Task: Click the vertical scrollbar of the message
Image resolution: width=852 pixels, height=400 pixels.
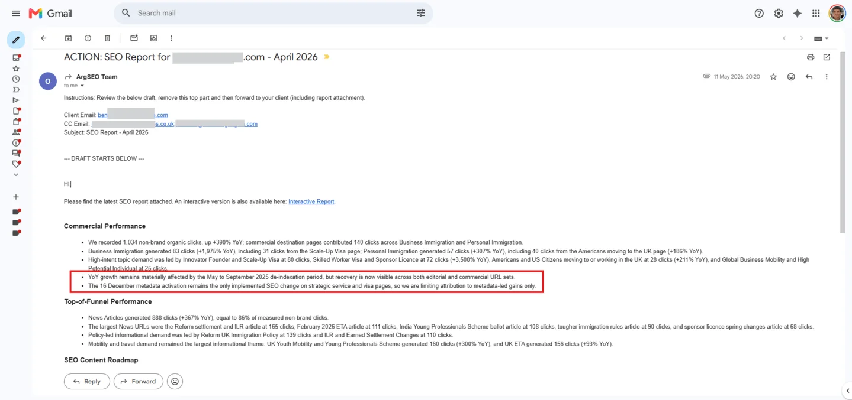Action: (x=843, y=142)
